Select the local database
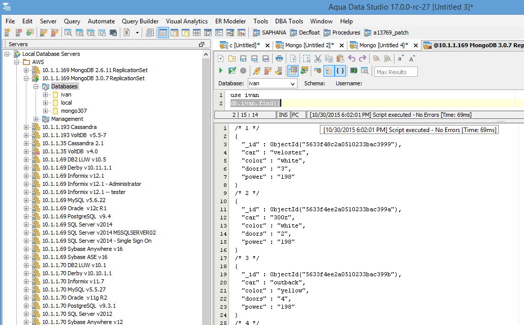Viewport: 524px width, 325px height. coord(66,103)
